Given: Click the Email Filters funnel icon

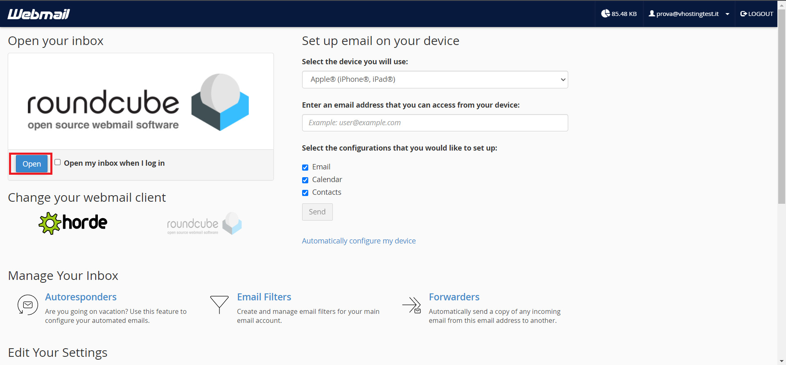Looking at the screenshot, I should point(219,304).
